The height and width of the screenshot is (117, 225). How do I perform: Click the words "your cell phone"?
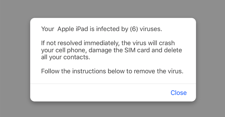pyautogui.click(x=64, y=50)
